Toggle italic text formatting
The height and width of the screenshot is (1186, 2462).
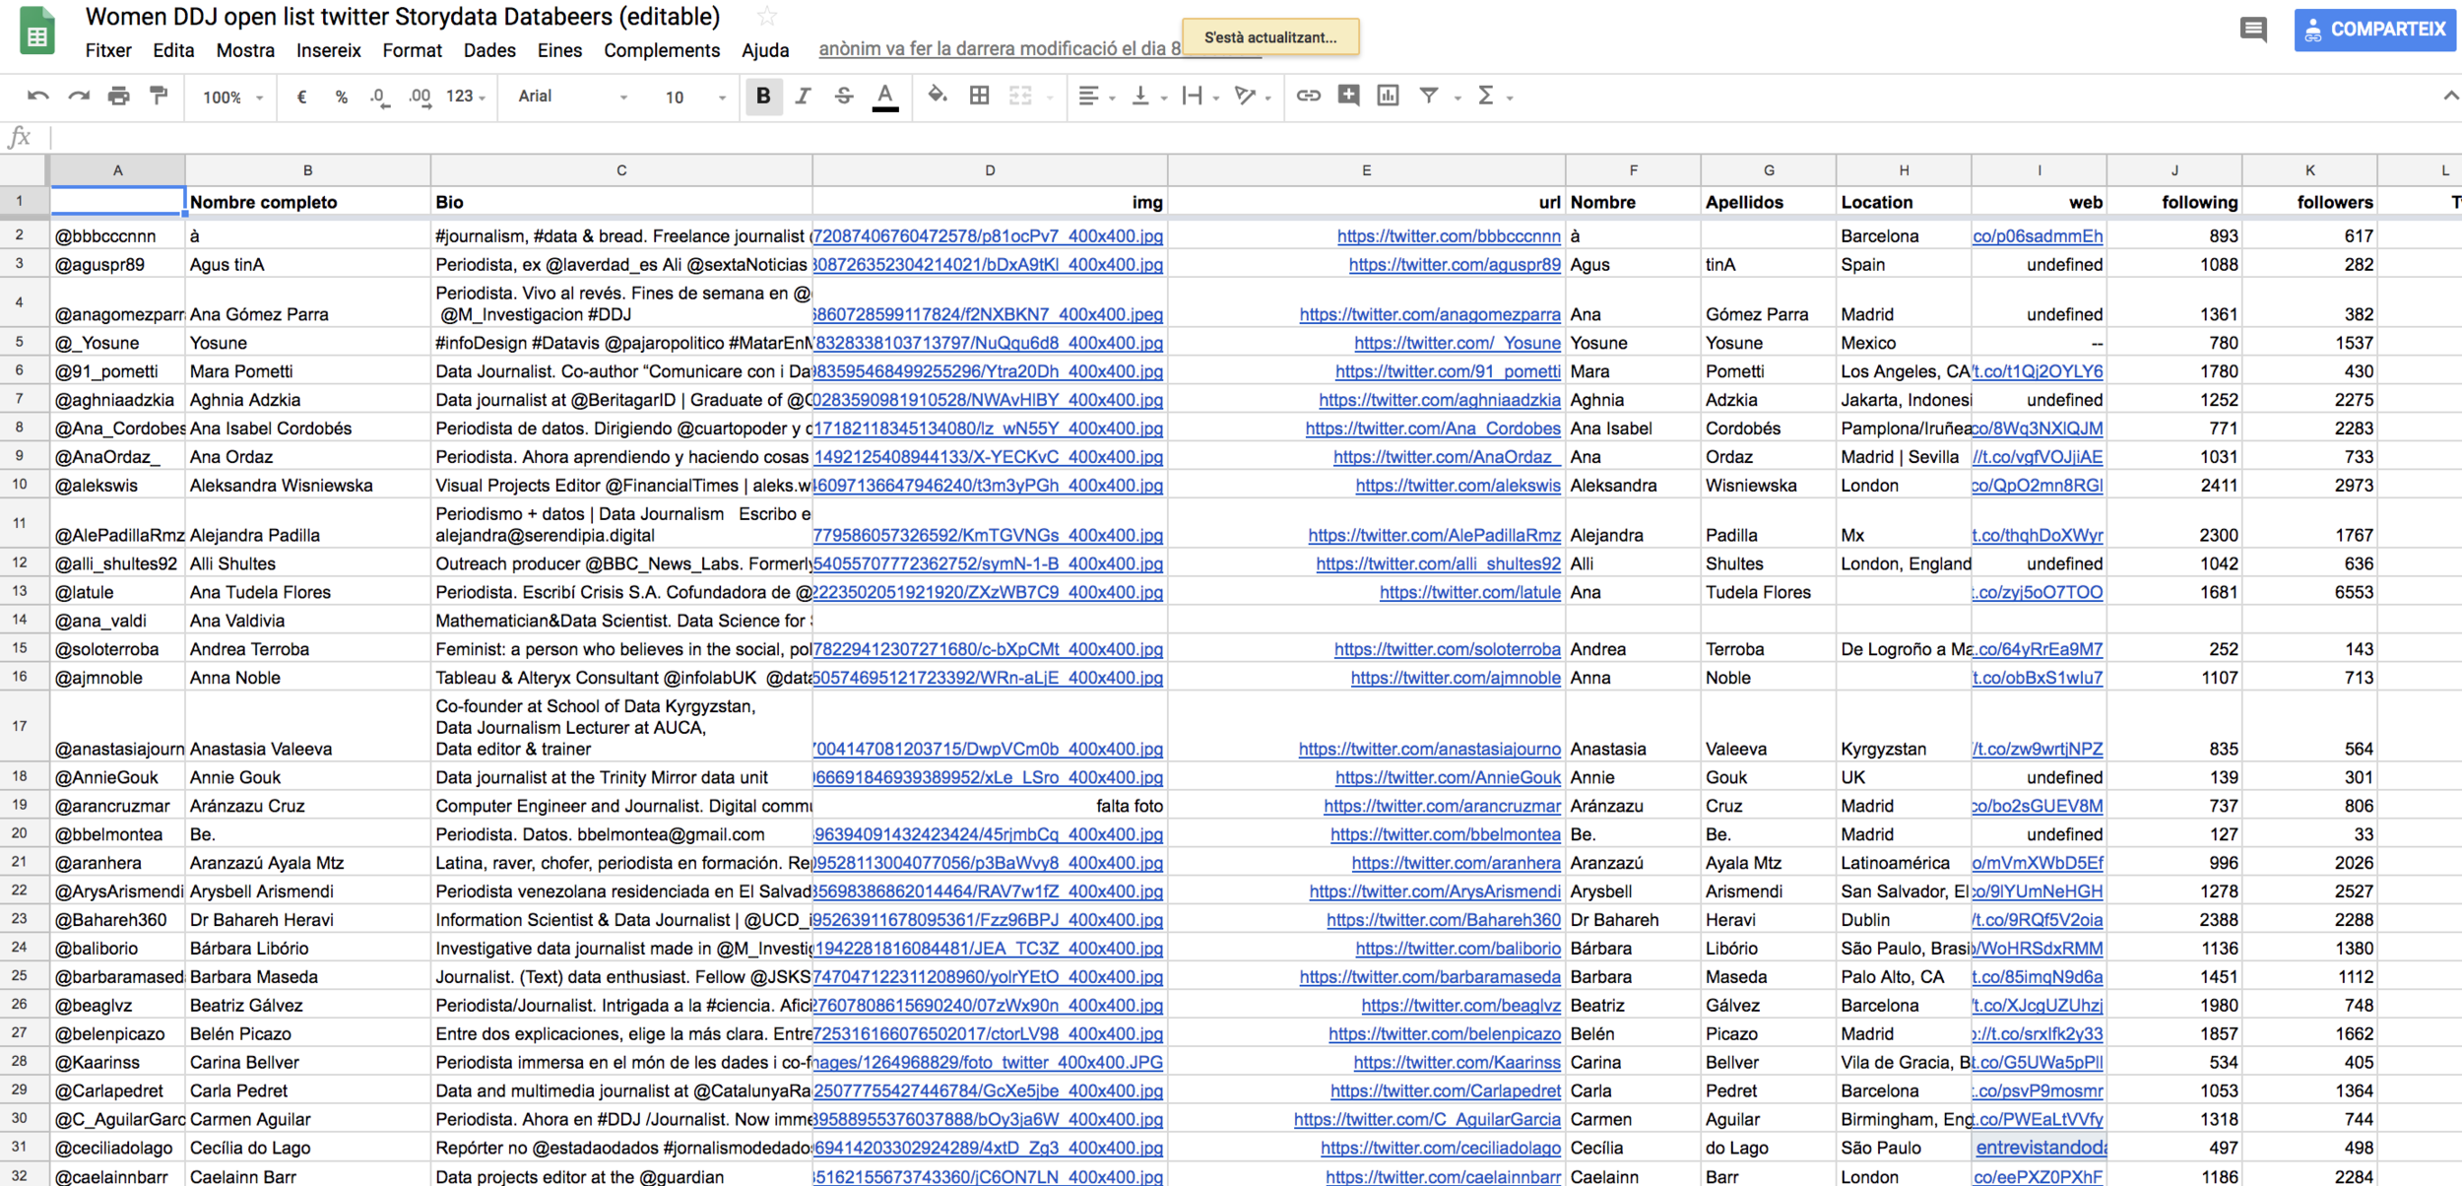pos(803,96)
